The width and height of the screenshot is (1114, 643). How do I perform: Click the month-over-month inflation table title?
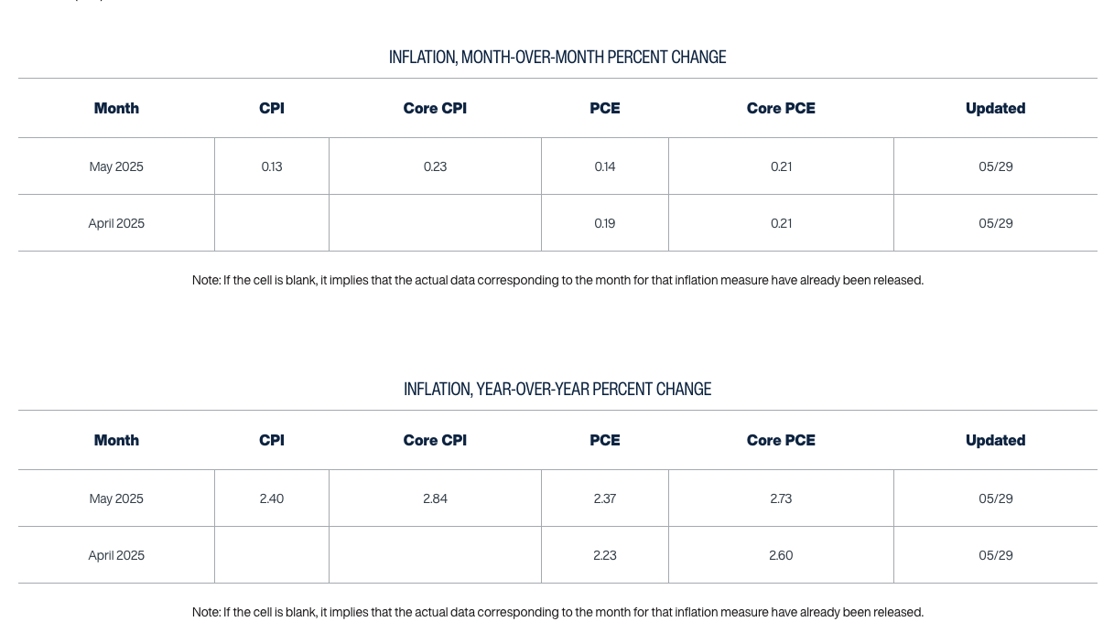coord(557,57)
